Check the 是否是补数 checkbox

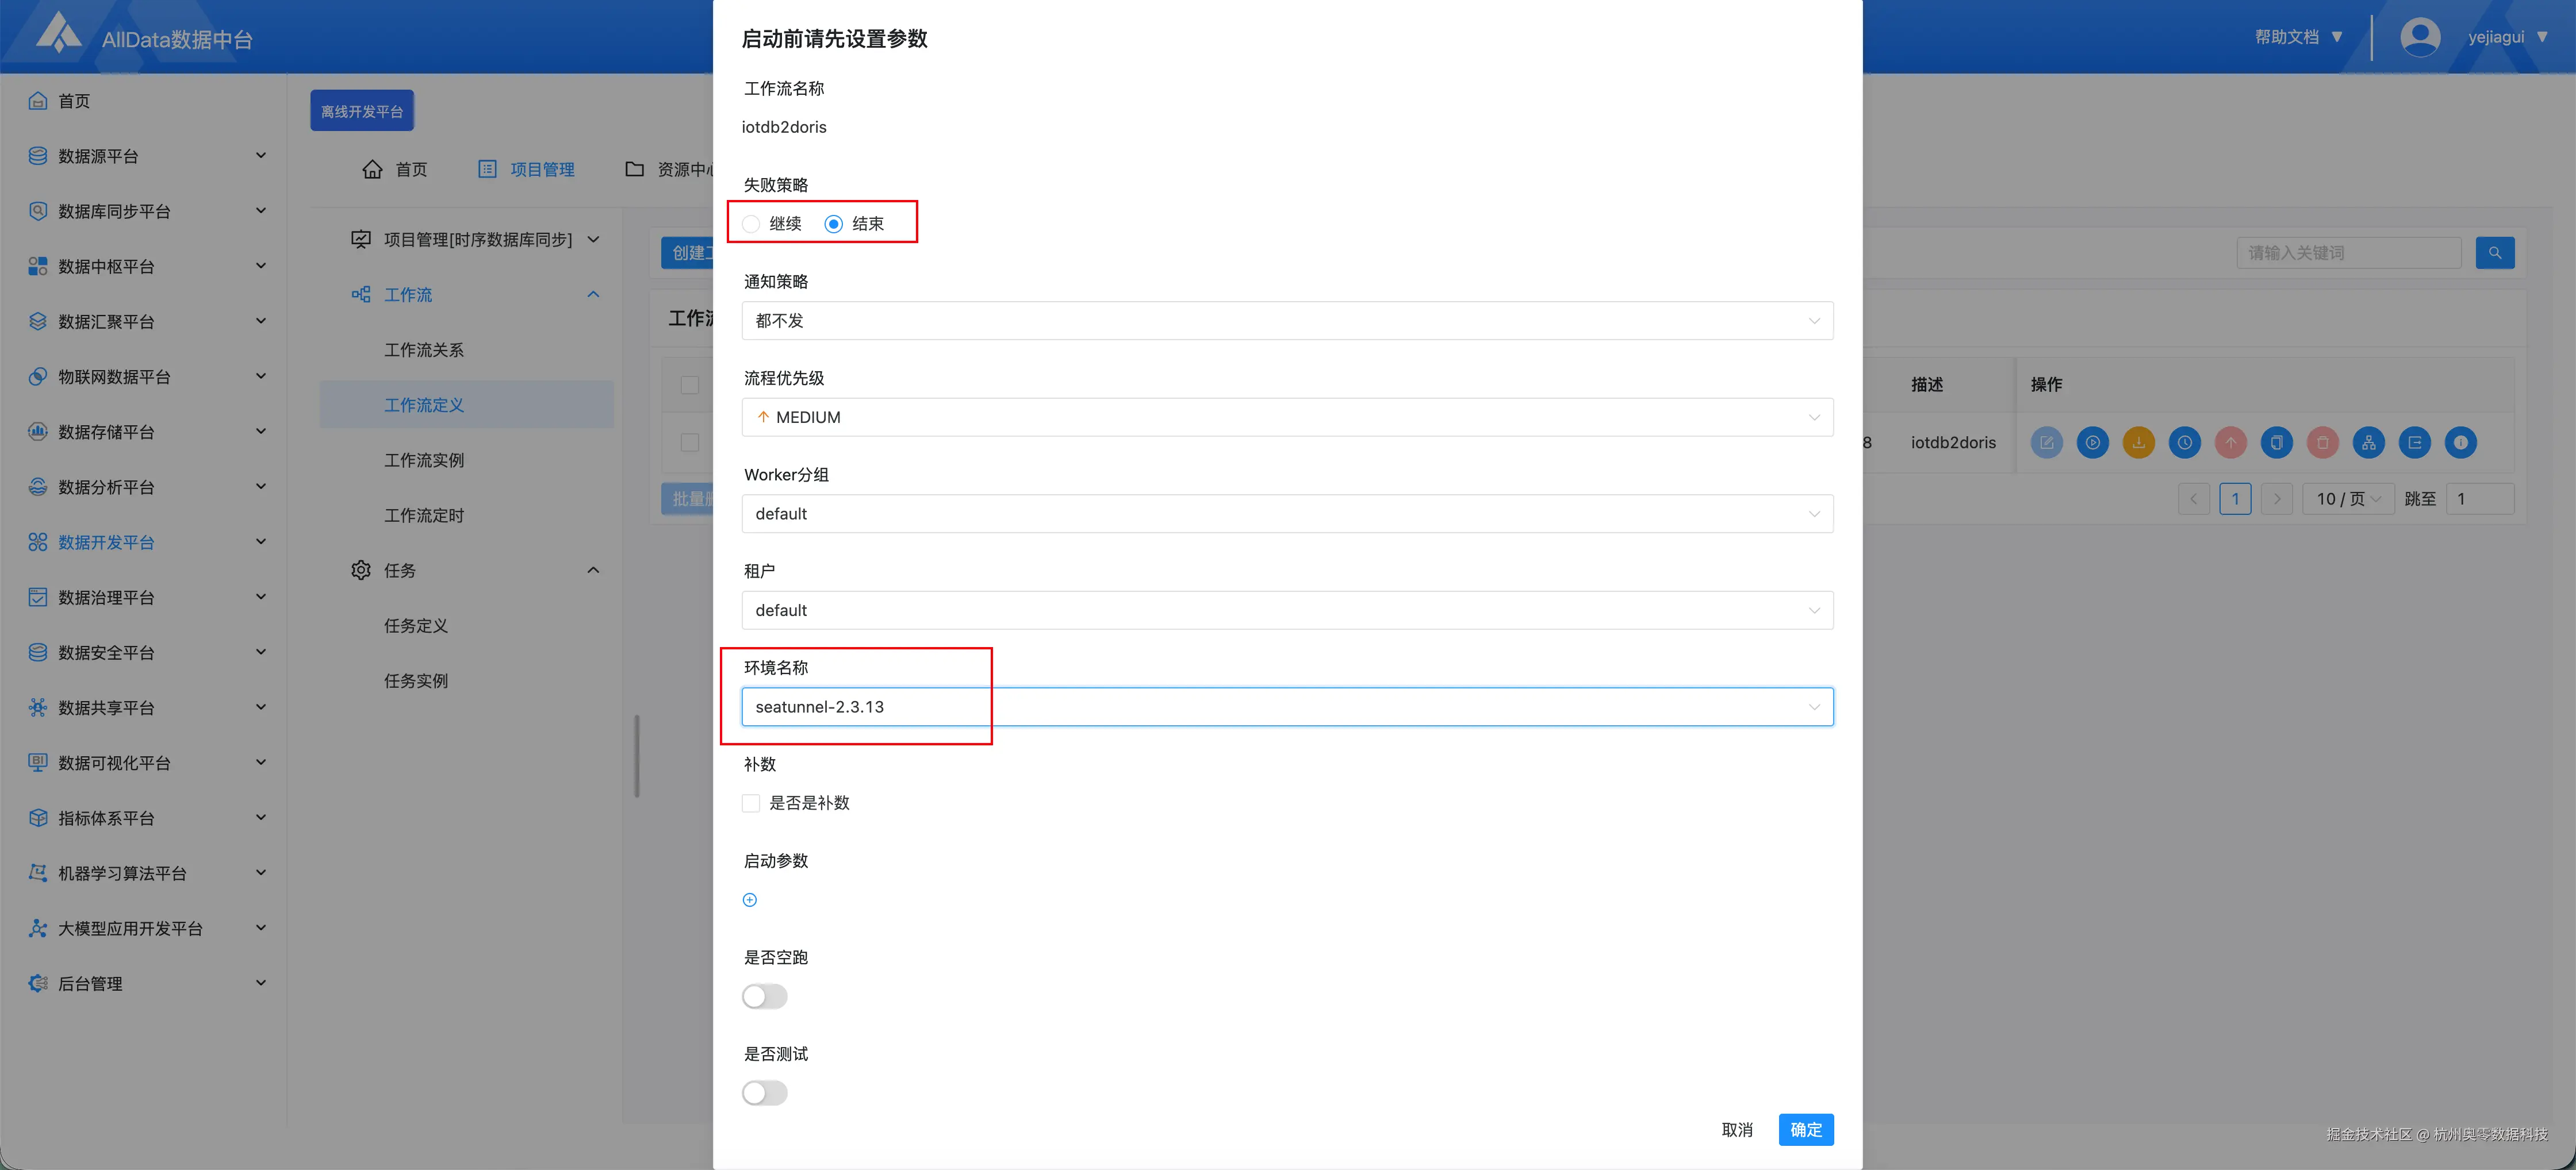751,803
